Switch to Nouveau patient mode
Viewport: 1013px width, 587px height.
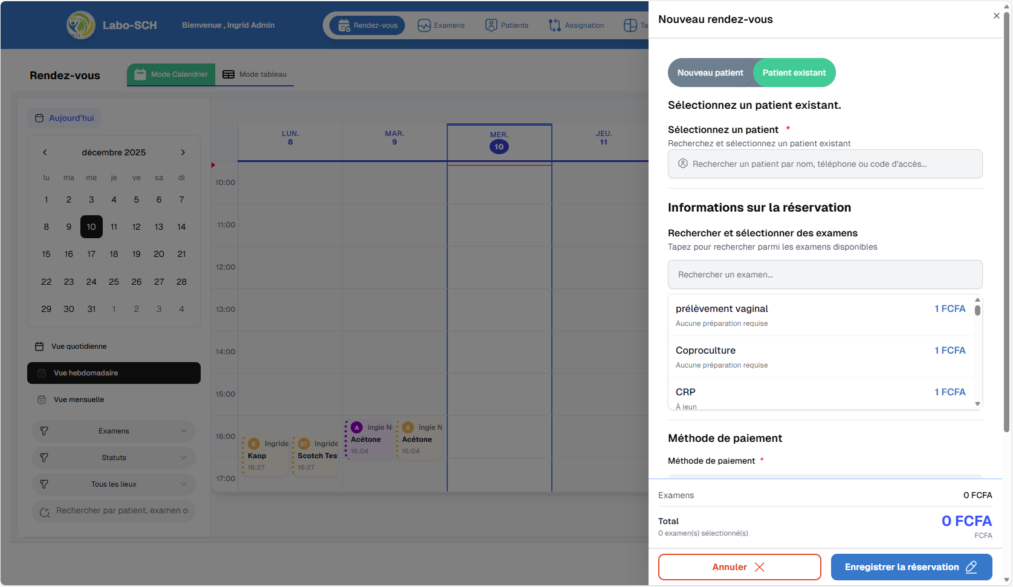[711, 73]
